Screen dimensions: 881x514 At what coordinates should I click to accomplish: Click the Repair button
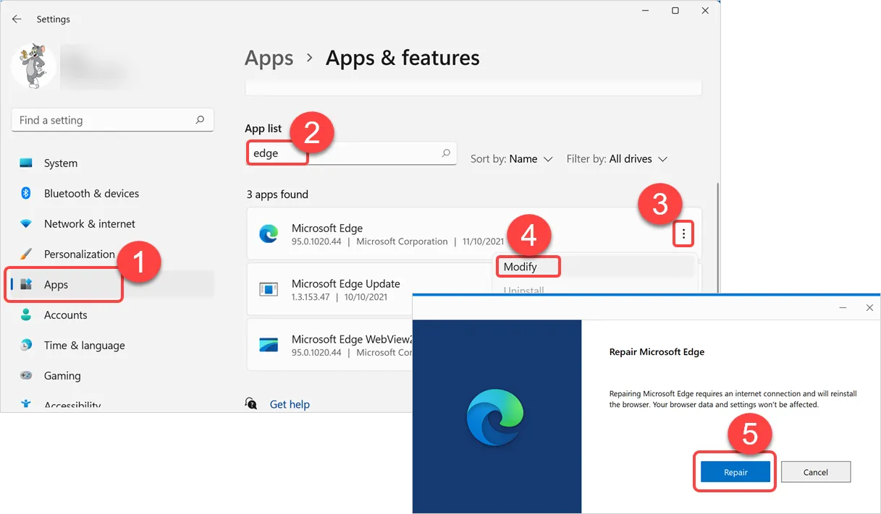[735, 471]
